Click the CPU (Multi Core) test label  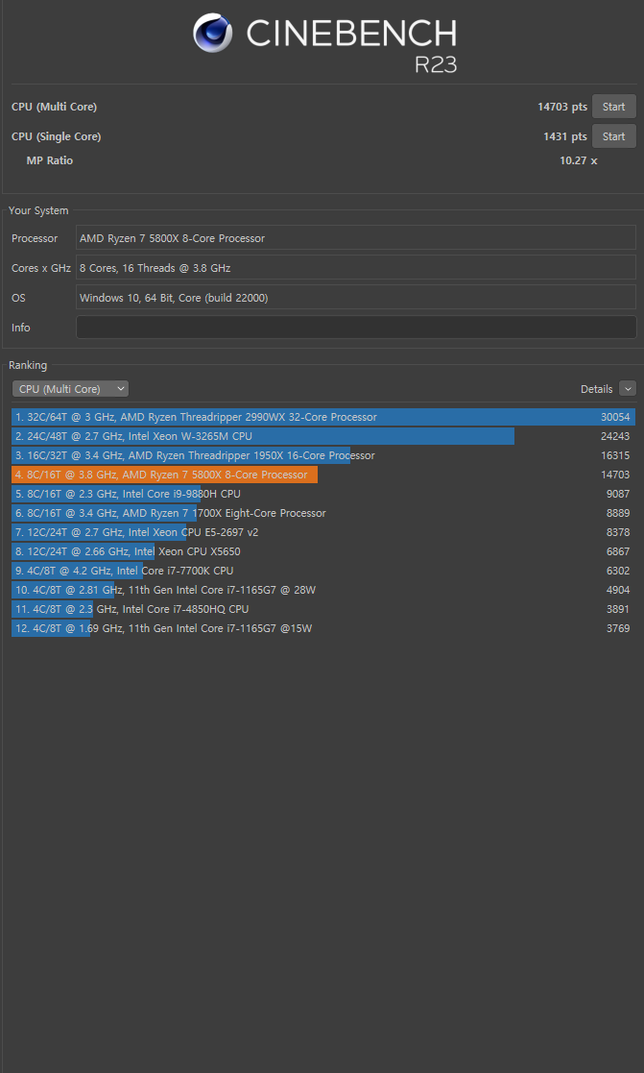[54, 107]
